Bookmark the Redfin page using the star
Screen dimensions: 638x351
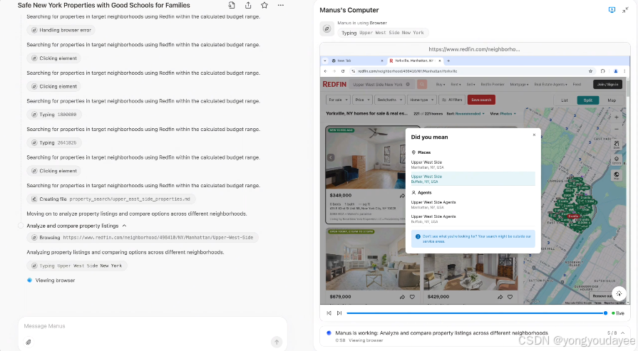(590, 71)
